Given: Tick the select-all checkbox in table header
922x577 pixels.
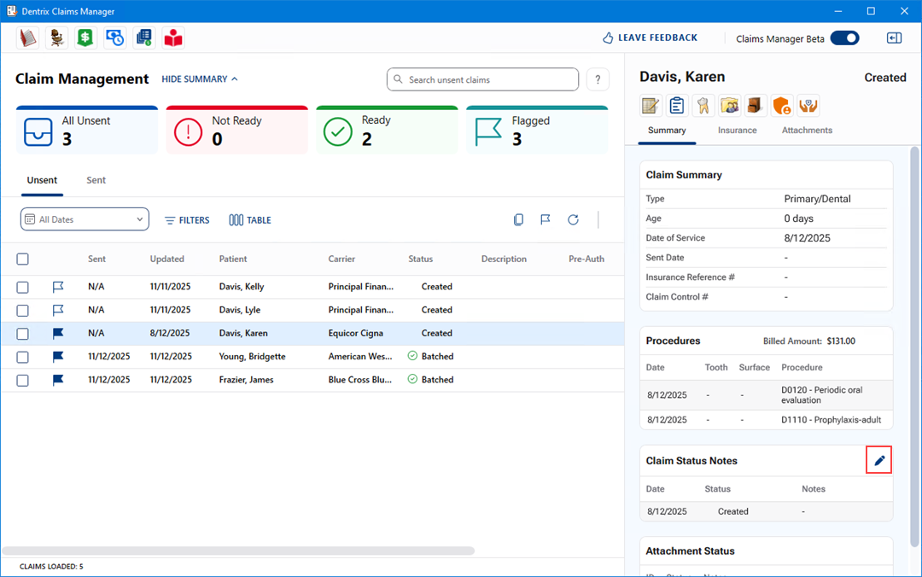Looking at the screenshot, I should (23, 259).
